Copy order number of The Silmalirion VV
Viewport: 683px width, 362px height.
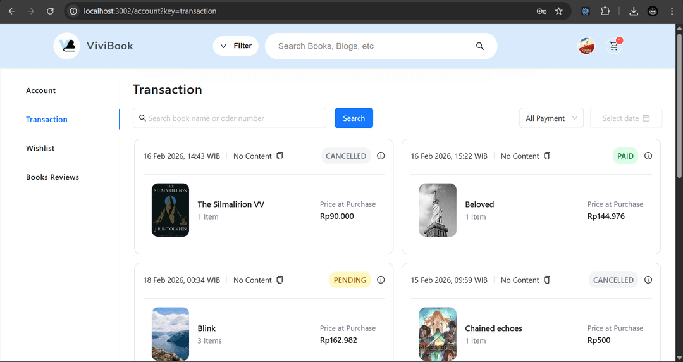(x=280, y=156)
